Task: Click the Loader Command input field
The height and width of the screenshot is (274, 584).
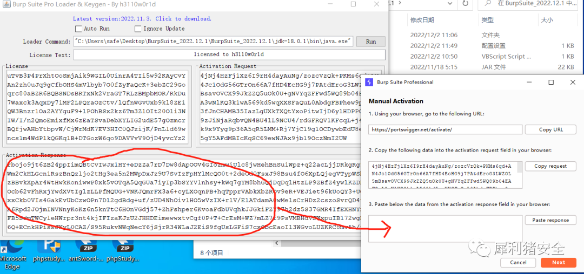Action: (214, 42)
